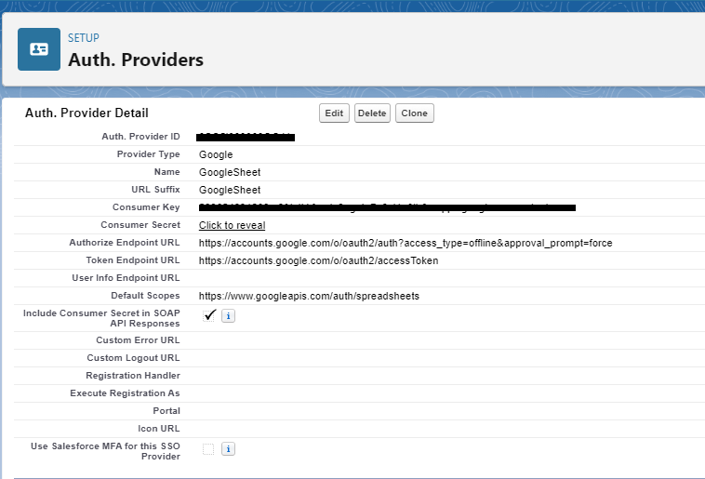705x479 pixels.
Task: Open info icon for Salesforce MFA option
Action: coord(229,448)
